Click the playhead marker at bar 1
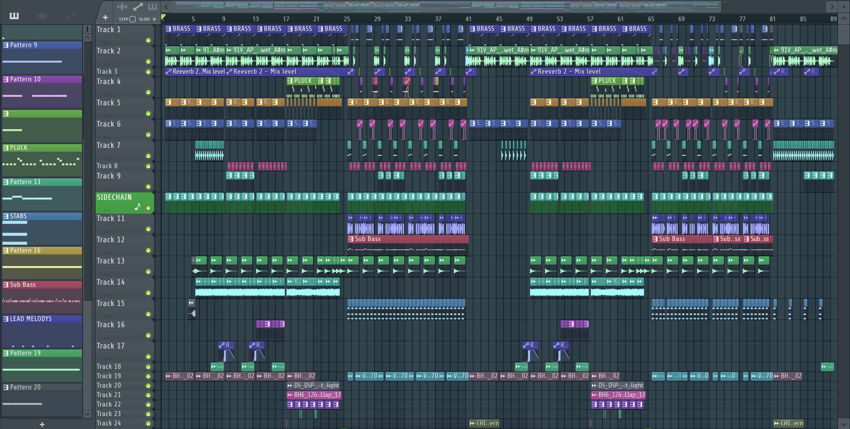The width and height of the screenshot is (850, 429). click(x=163, y=17)
